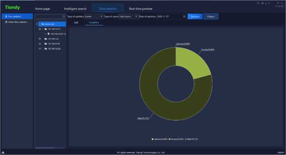Uncheck the 192.168.16.221 camera channel checkbox
Screen dimensions: 286x155
click(45, 34)
